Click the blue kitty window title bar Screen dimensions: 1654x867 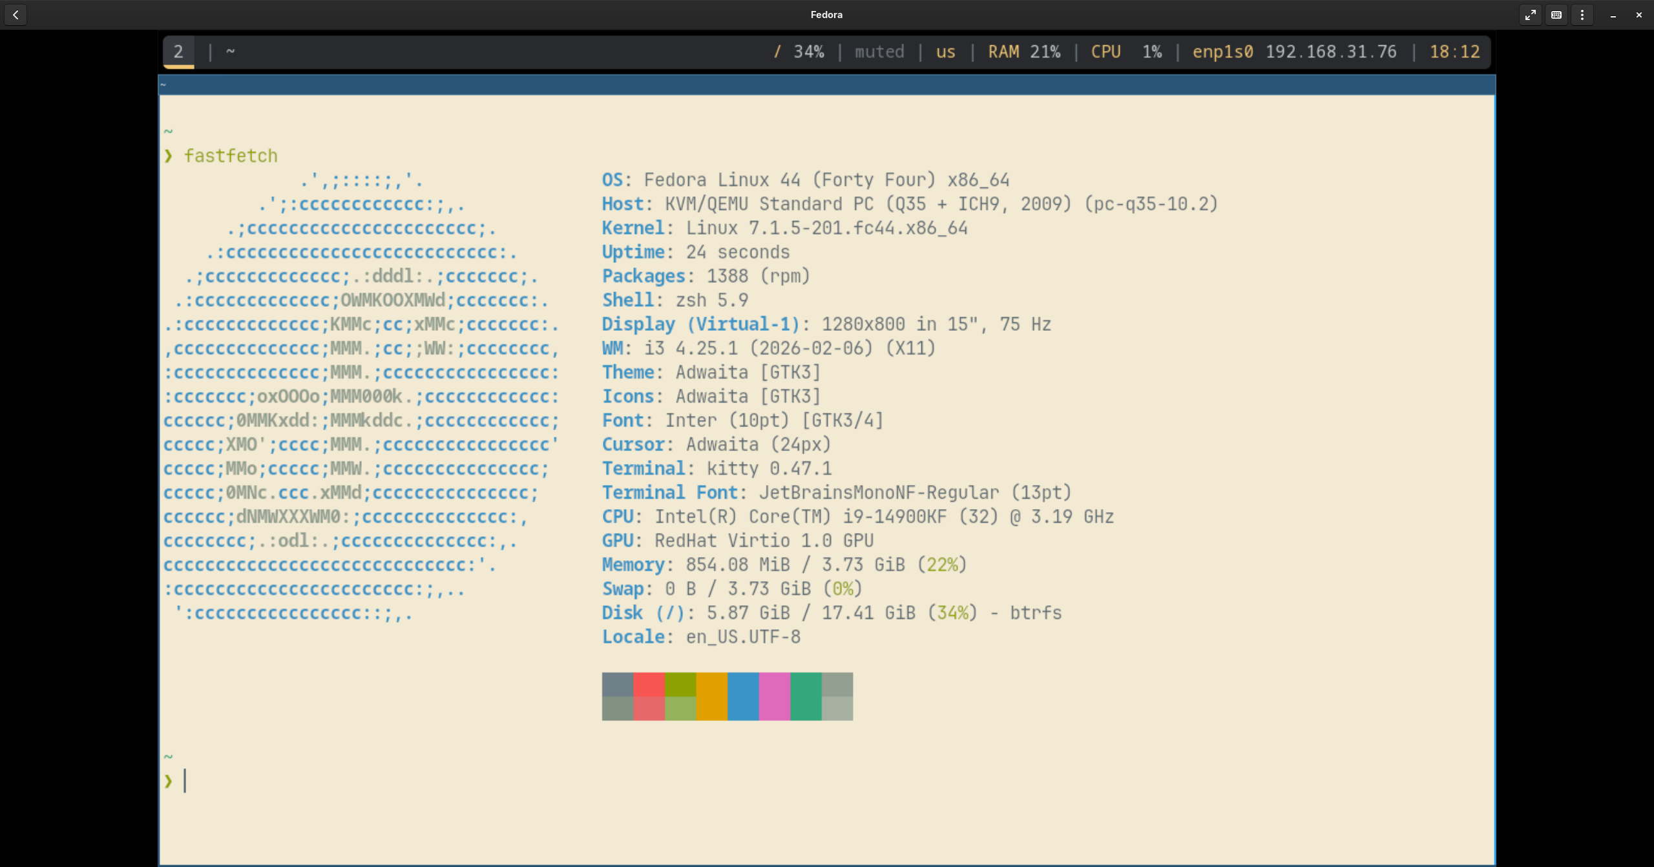click(826, 85)
